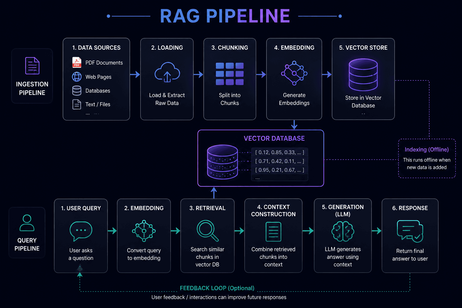Click the Web Pages globe icon
Viewport: 462px width, 308px height.
tap(77, 77)
